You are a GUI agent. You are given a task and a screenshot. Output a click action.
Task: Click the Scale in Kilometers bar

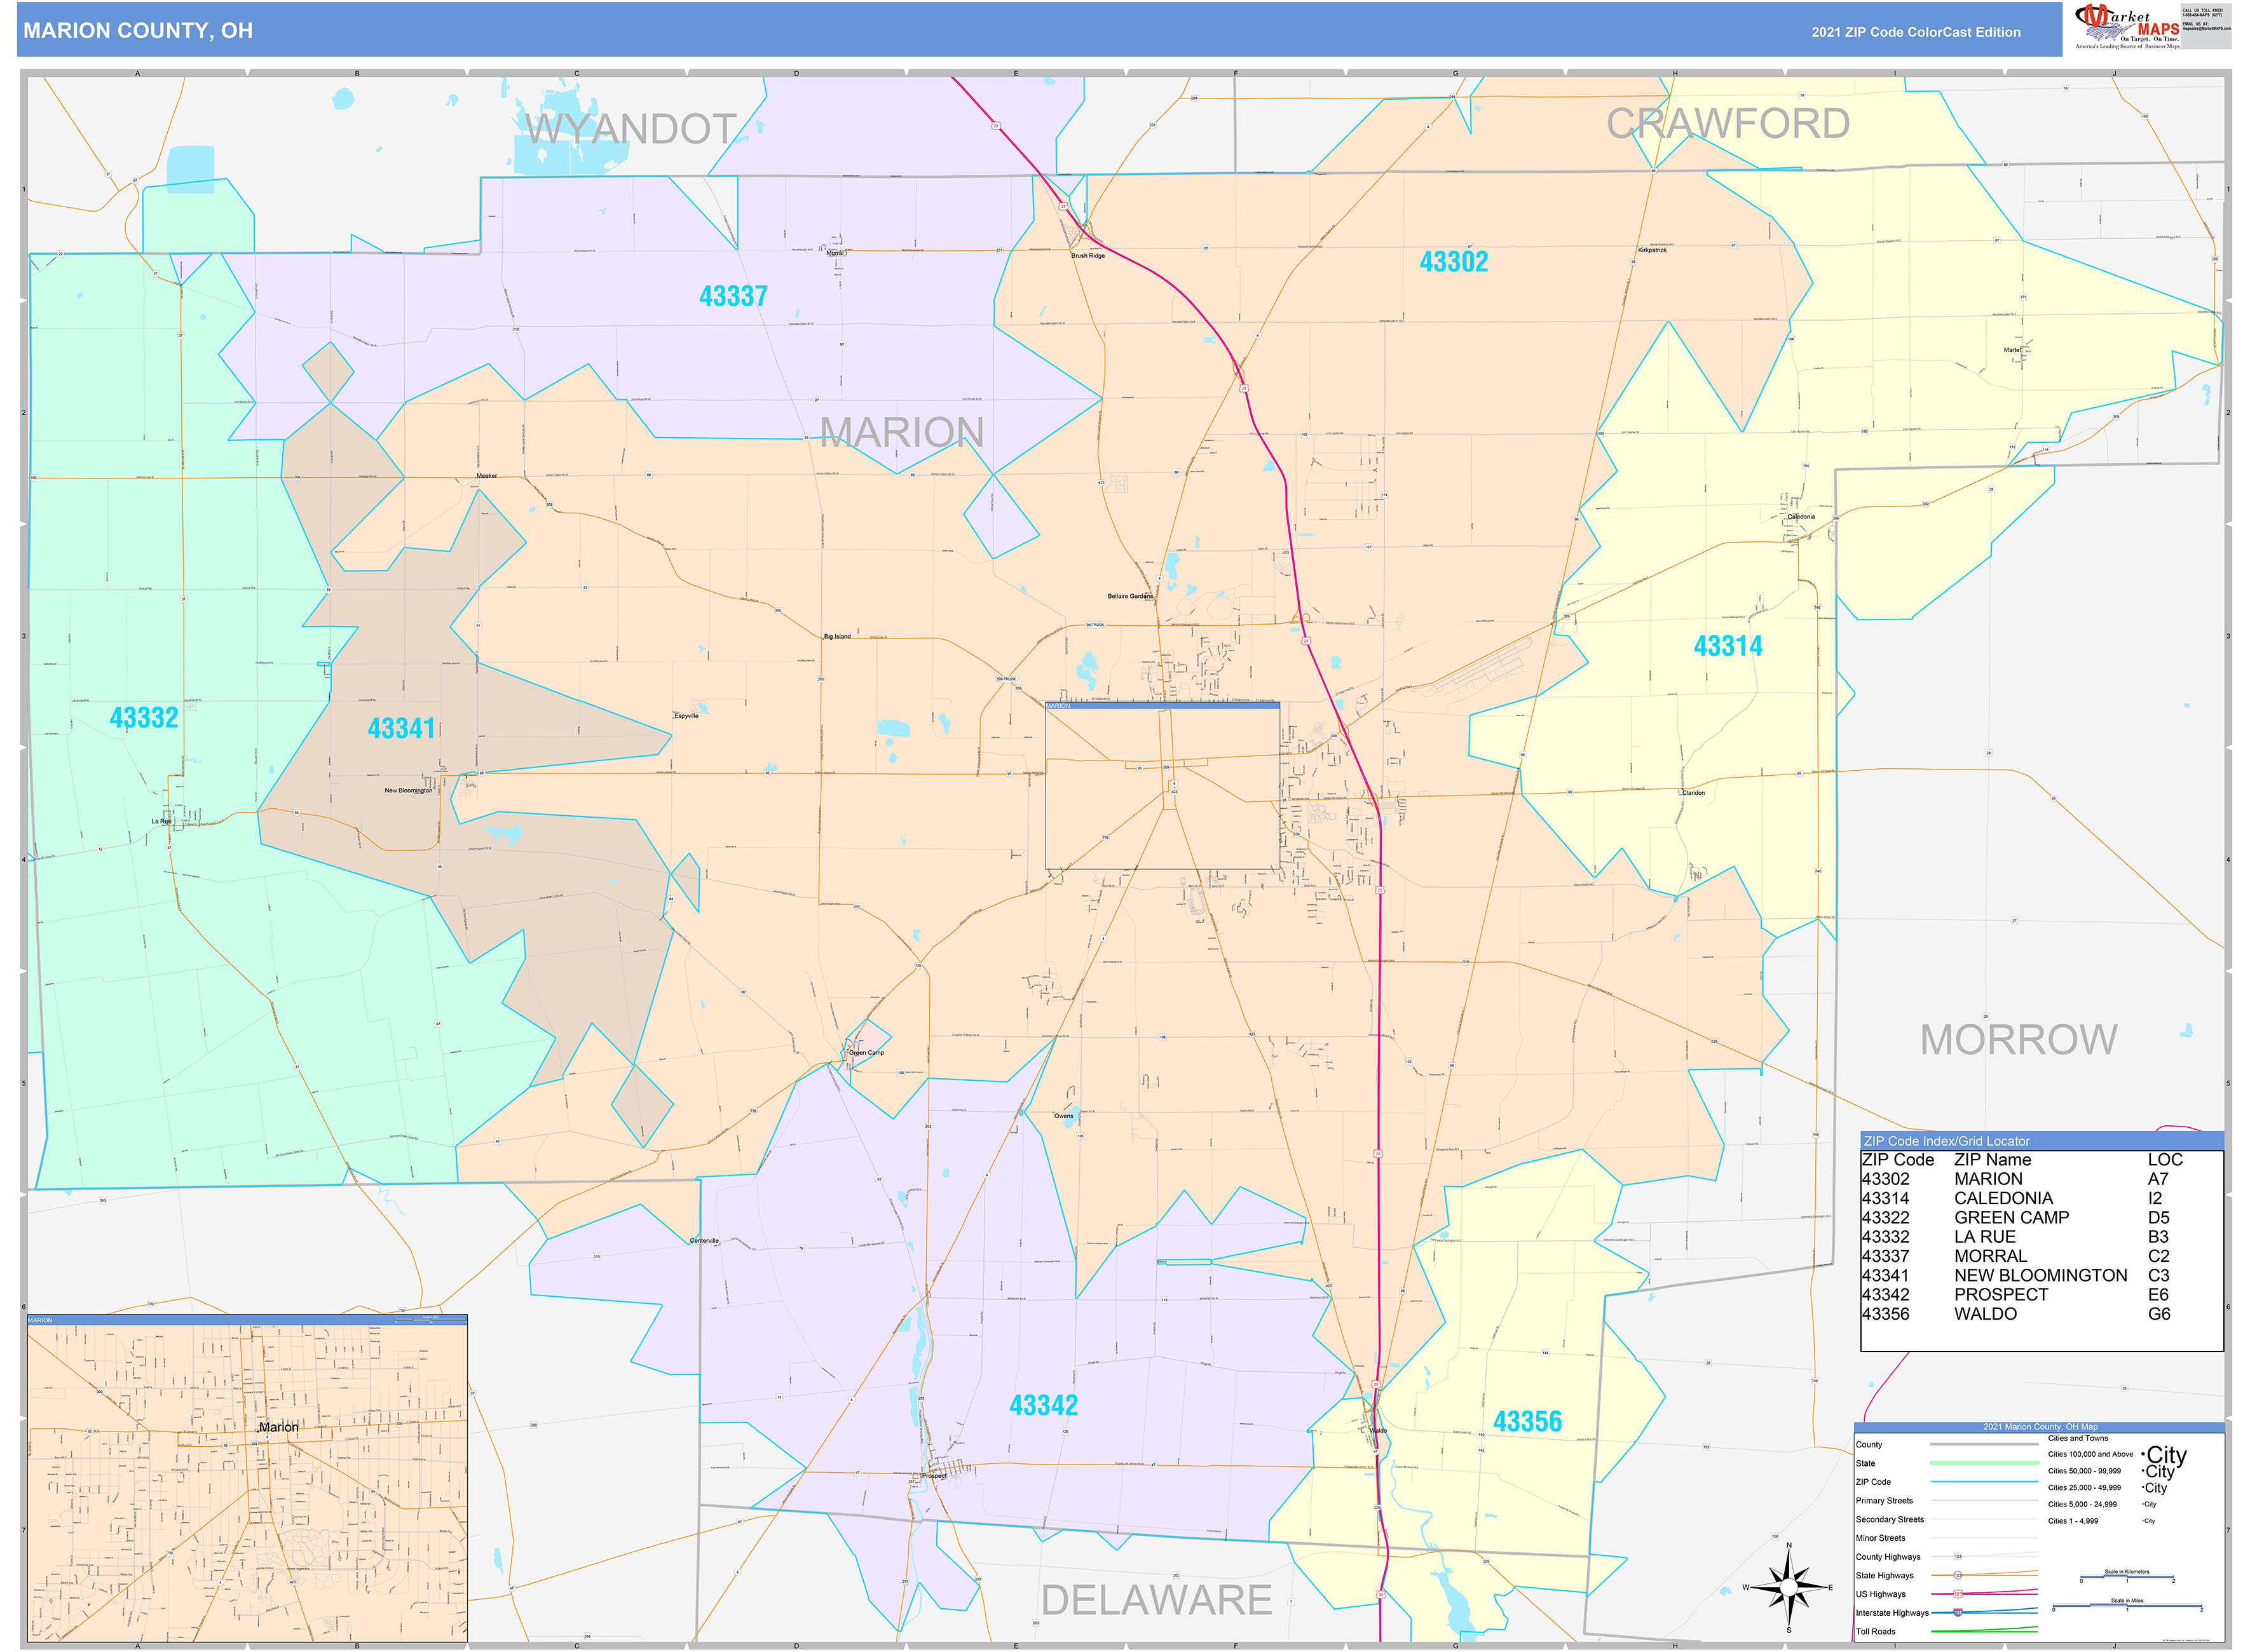[x=2127, y=1576]
